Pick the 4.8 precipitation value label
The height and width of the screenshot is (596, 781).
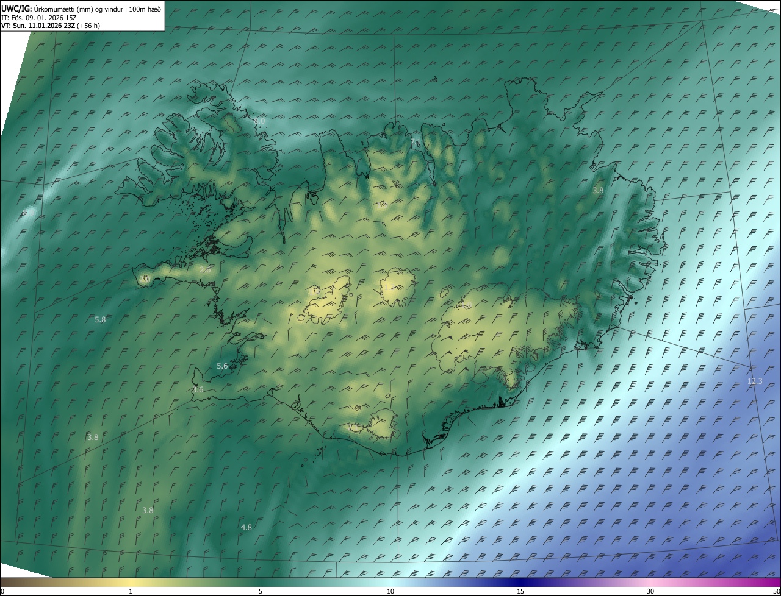pos(247,527)
